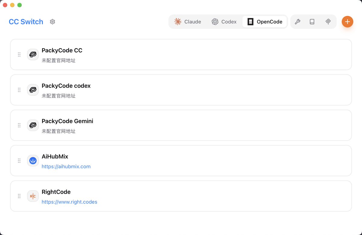Click 未配置官网地址 under PackyCode Gemini
This screenshot has height=235, width=362.
[x=59, y=131]
